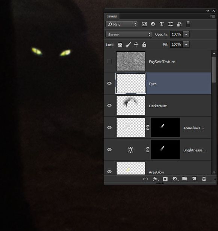Create a new layer group folder icon
The width and height of the screenshot is (218, 231).
185,179
